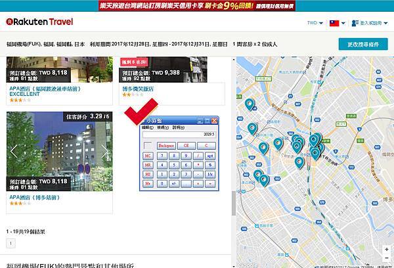Click the Google logo on the map
Screen dimensions: 394x268
(248, 265)
